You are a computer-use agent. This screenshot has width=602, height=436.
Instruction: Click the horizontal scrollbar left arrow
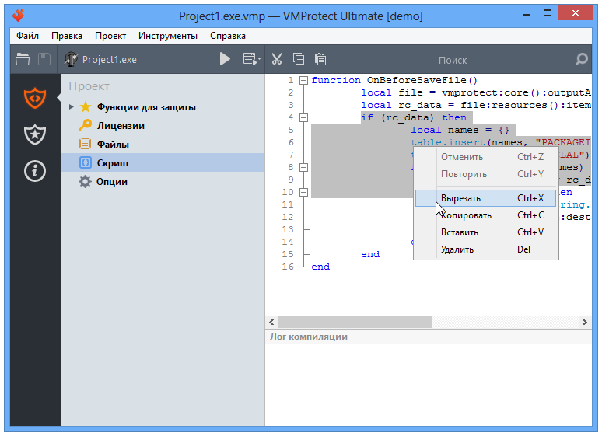(271, 322)
